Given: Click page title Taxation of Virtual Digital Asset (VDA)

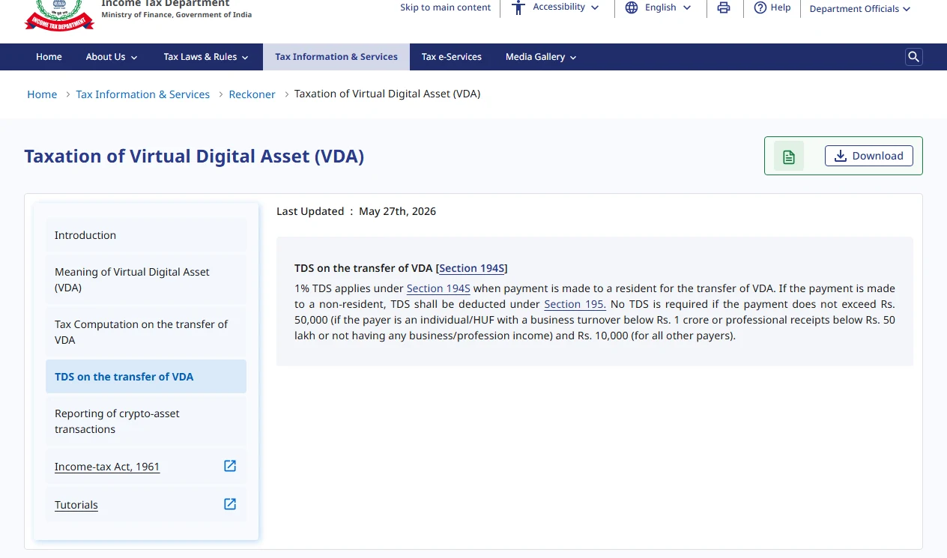Looking at the screenshot, I should (x=194, y=156).
